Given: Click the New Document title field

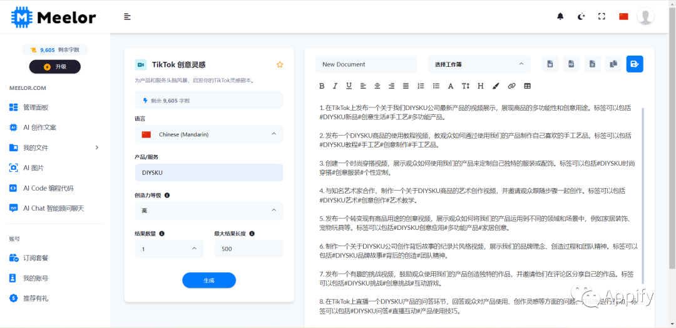Looking at the screenshot, I should click(x=366, y=64).
